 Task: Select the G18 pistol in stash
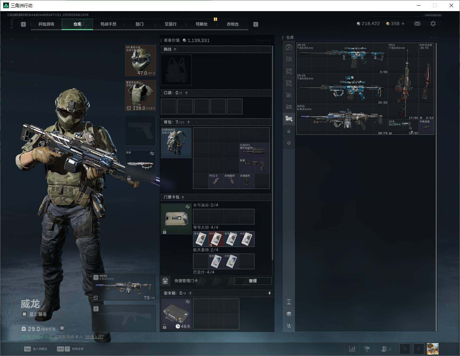[x=403, y=127]
